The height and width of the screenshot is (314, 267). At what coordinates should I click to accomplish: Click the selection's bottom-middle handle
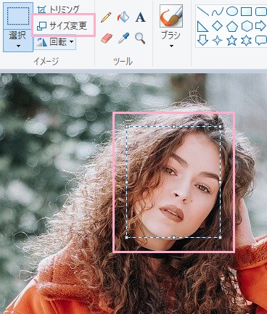point(173,238)
